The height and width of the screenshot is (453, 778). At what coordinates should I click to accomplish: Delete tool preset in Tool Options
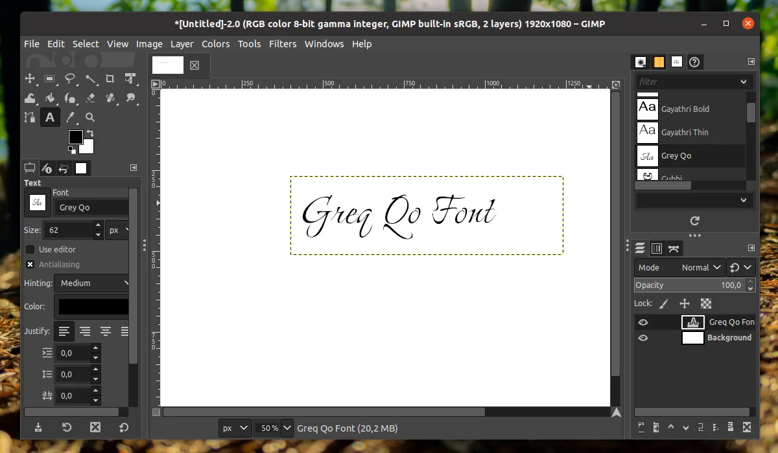(x=95, y=427)
